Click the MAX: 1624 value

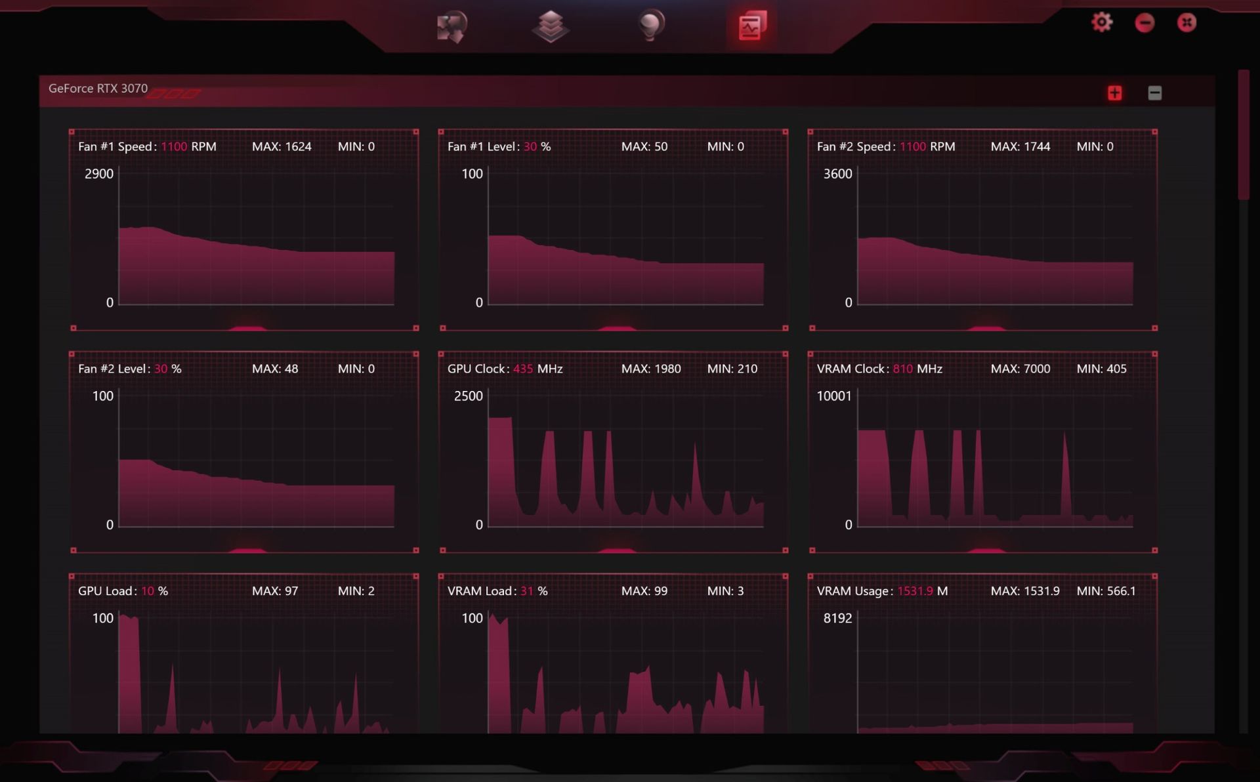pos(282,147)
